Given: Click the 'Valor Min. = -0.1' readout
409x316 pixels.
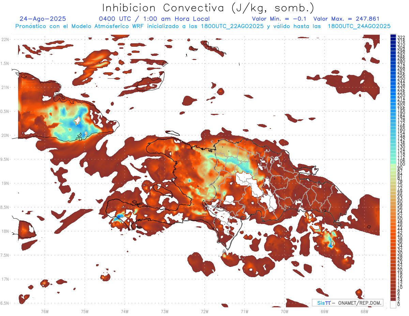Looking at the screenshot, I should pyautogui.click(x=279, y=19).
